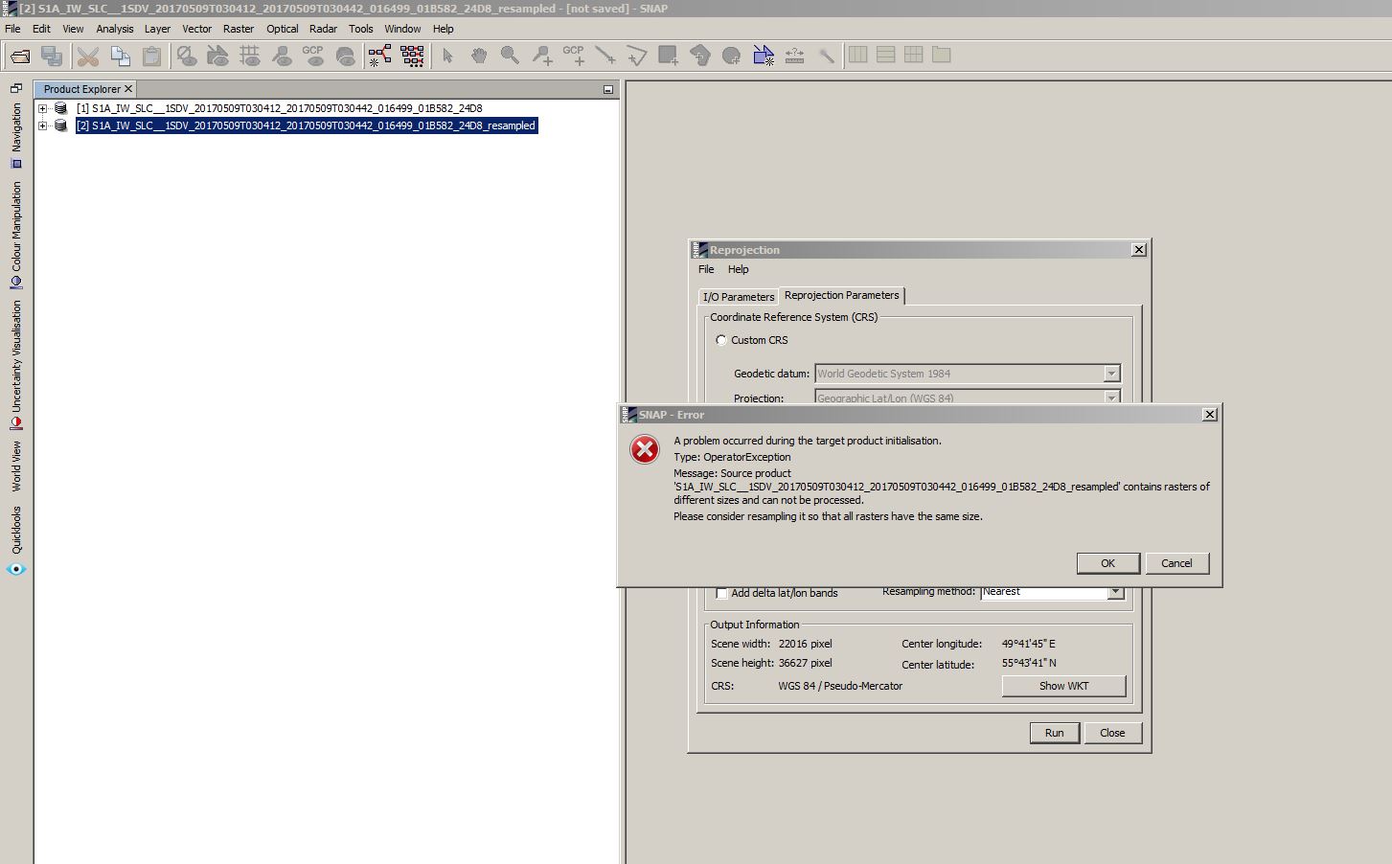This screenshot has width=1392, height=864.
Task: Open the Vector menu
Action: tap(196, 29)
